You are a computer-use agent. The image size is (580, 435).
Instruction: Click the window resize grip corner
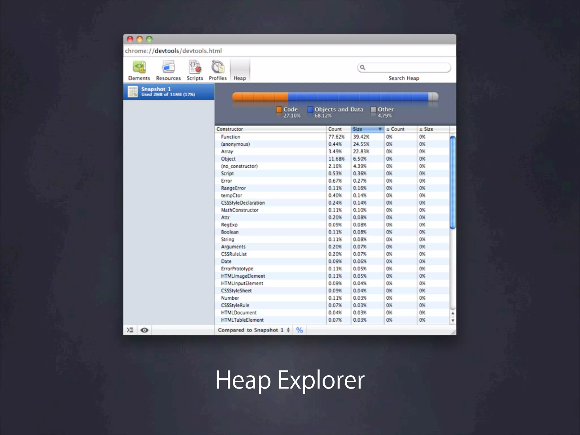tap(453, 332)
